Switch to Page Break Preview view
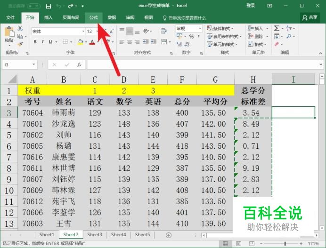This screenshot has height=248, width=326. 252,244
